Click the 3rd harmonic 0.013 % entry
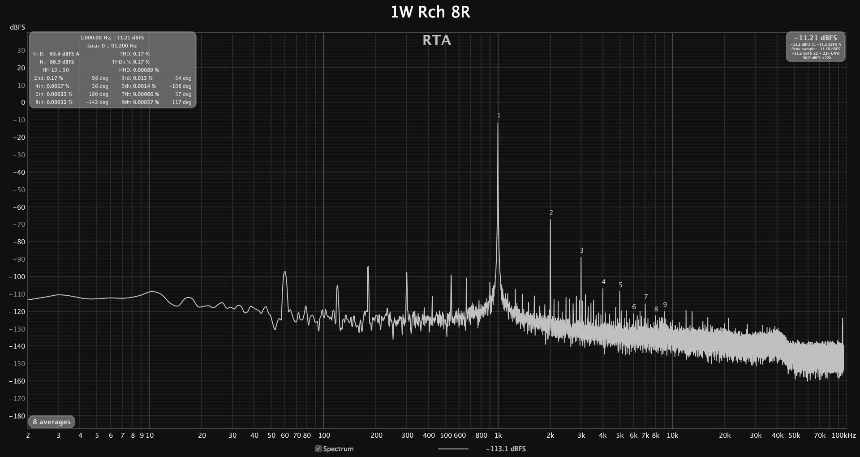The width and height of the screenshot is (860, 457). click(x=137, y=78)
